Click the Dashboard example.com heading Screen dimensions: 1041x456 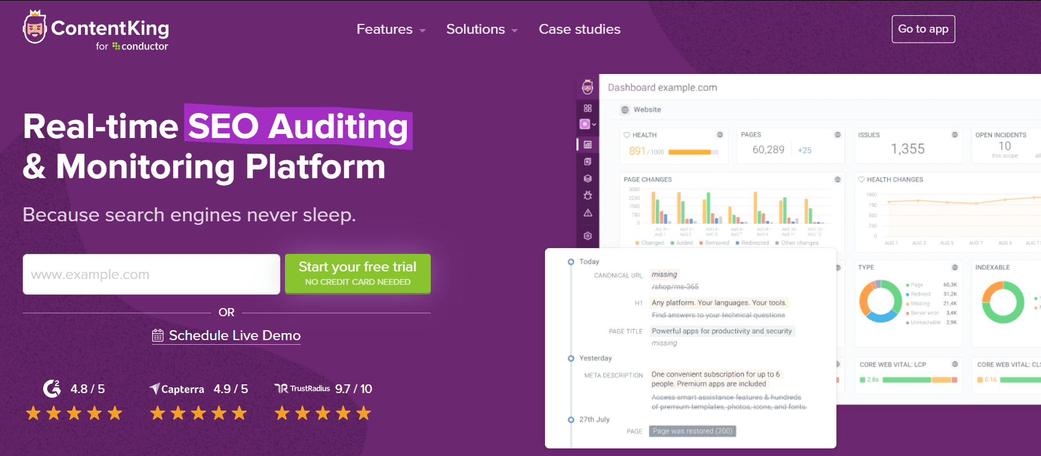coord(662,87)
